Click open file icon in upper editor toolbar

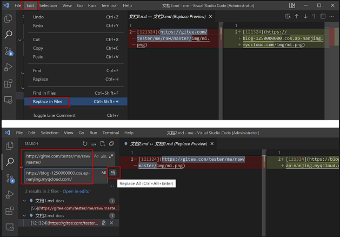click(x=288, y=16)
